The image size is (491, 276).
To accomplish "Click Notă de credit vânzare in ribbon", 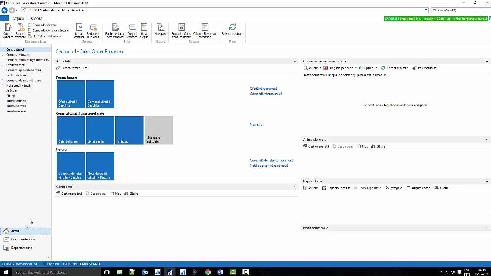I will (46, 36).
